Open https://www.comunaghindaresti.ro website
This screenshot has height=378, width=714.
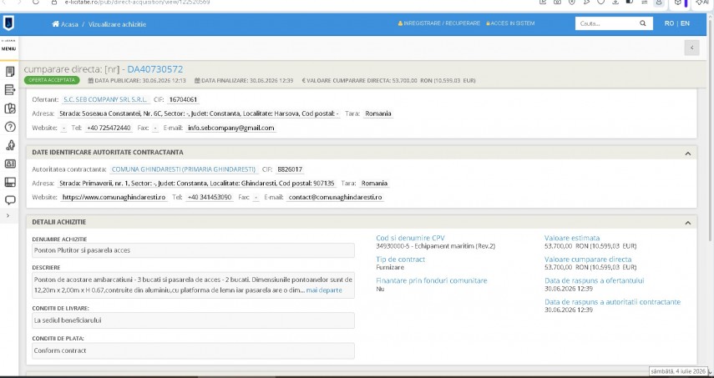pyautogui.click(x=114, y=198)
